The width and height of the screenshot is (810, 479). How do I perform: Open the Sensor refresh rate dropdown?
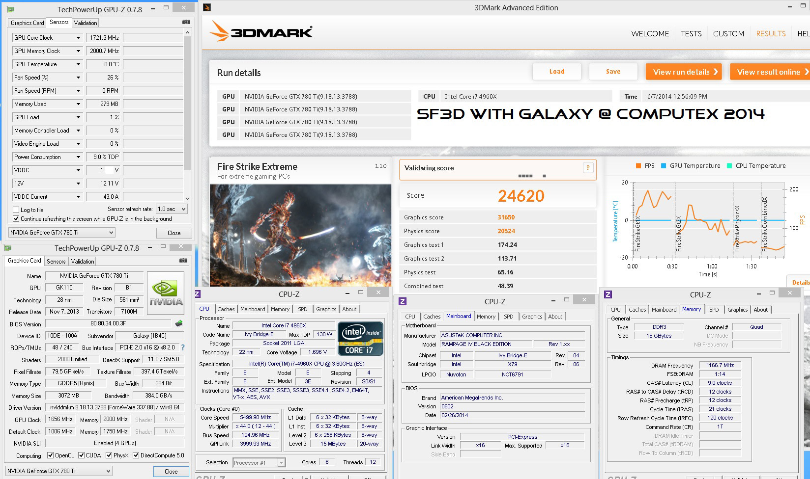tap(172, 209)
